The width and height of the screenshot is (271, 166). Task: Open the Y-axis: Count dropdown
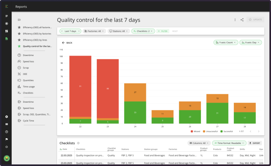point(226,42)
